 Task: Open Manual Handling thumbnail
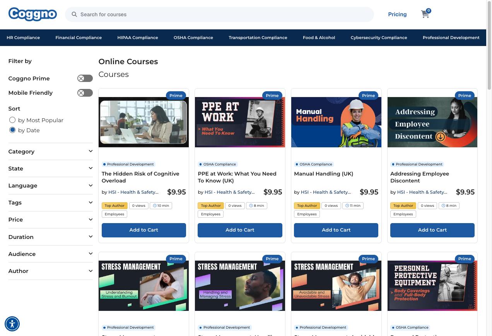click(336, 122)
